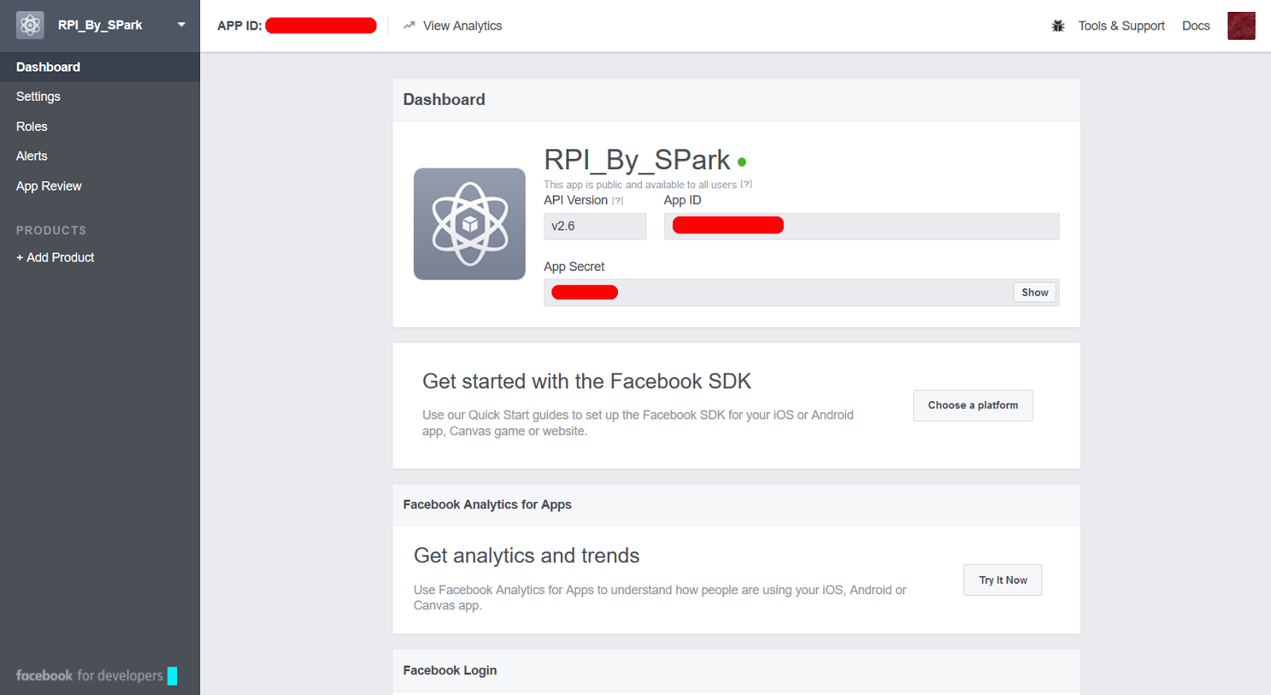Click the facebook for developers logo
This screenshot has height=695, width=1271.
(x=89, y=675)
